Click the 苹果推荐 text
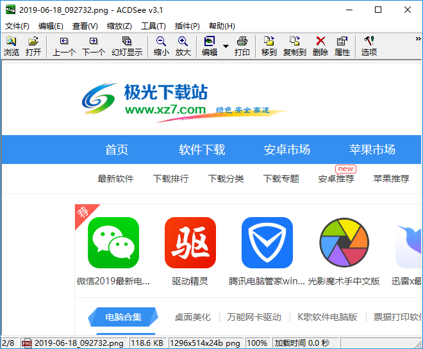The image size is (423, 349). (391, 179)
